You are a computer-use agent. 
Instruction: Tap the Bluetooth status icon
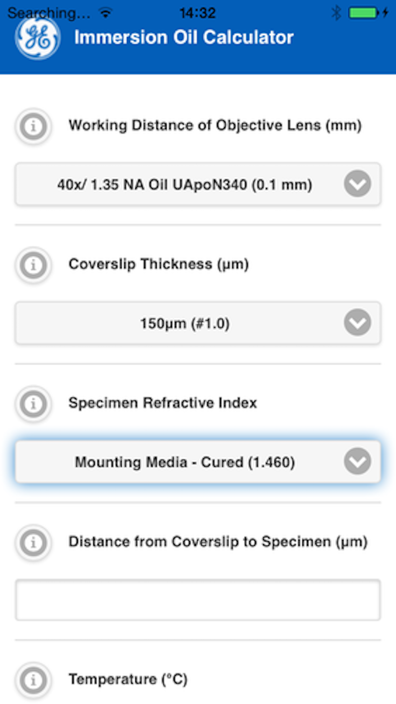pos(336,13)
